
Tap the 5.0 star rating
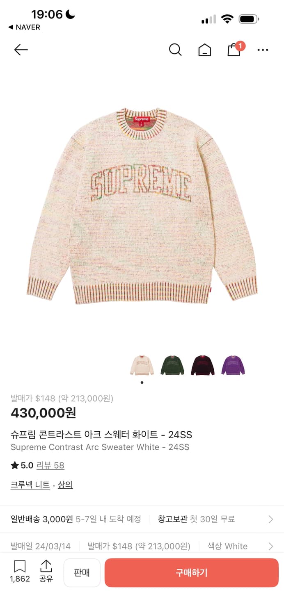click(22, 465)
